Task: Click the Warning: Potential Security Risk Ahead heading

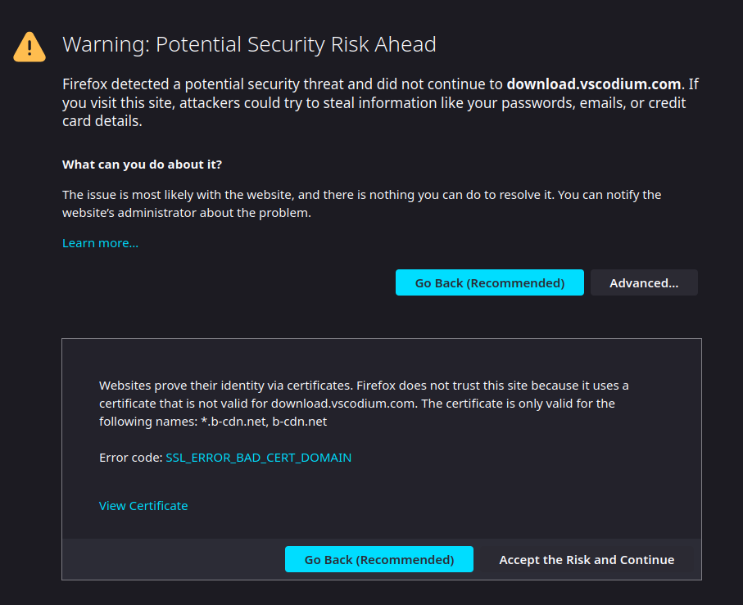Action: point(249,45)
